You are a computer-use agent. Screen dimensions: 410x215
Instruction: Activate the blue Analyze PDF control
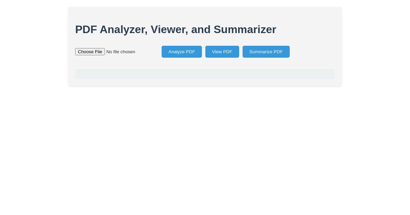click(181, 52)
